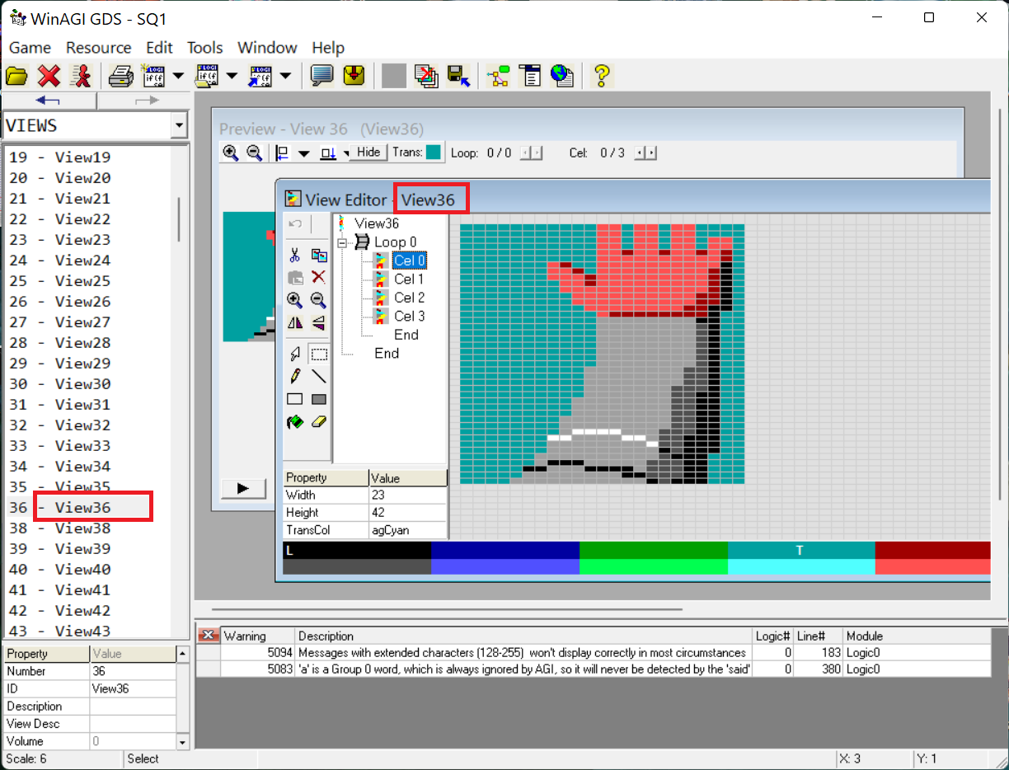1009x770 pixels.
Task: Select Cel 3 in the view tree
Action: point(409,317)
